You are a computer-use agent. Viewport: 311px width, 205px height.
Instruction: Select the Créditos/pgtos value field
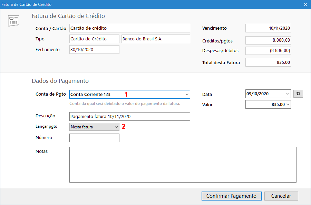coord(268,40)
